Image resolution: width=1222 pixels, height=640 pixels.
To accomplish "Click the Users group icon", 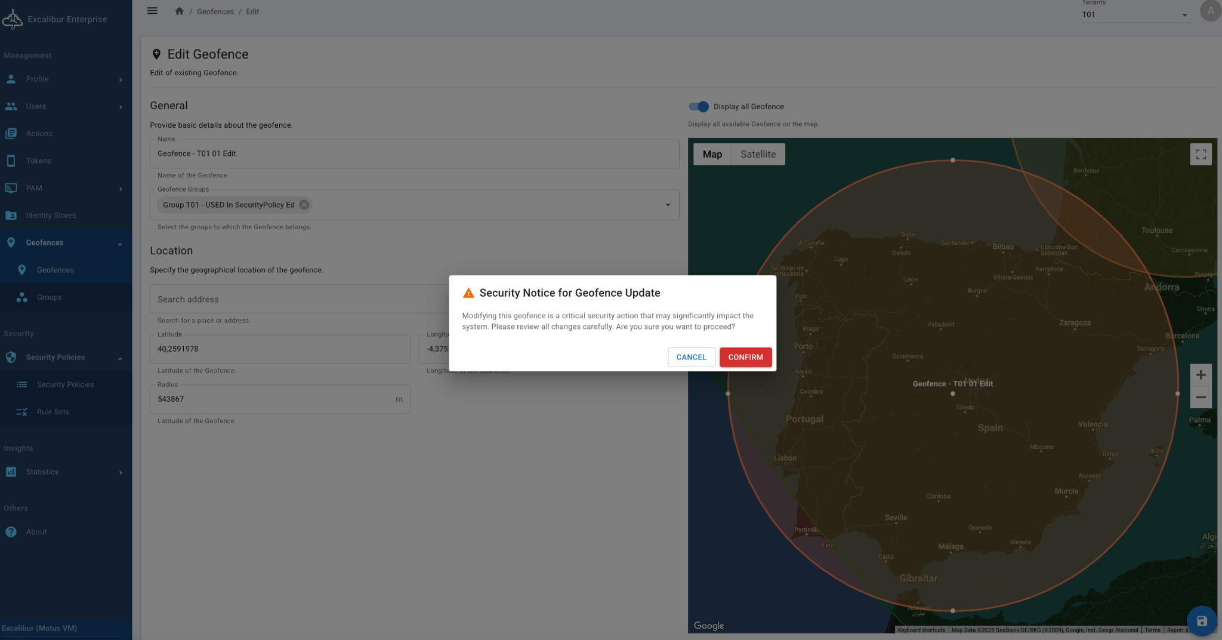I will coord(11,106).
